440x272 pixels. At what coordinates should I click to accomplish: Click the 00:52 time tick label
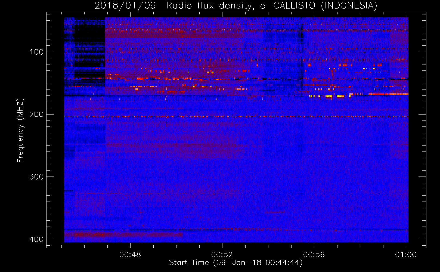click(222, 255)
